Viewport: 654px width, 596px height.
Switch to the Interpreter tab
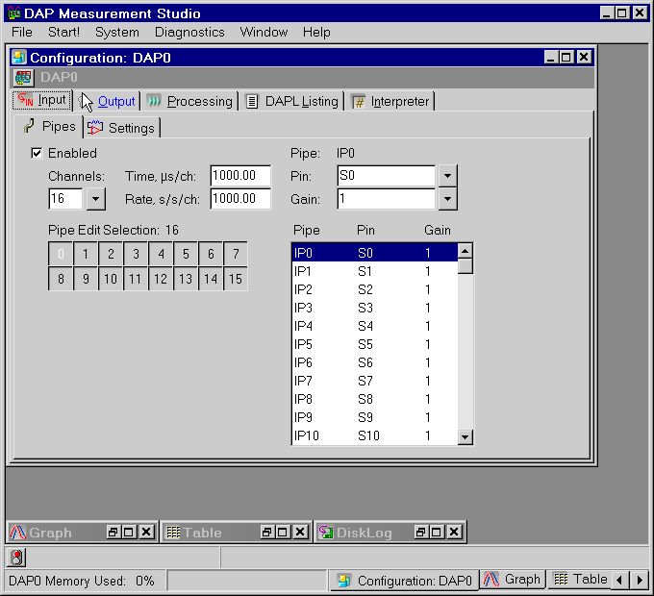click(x=390, y=101)
